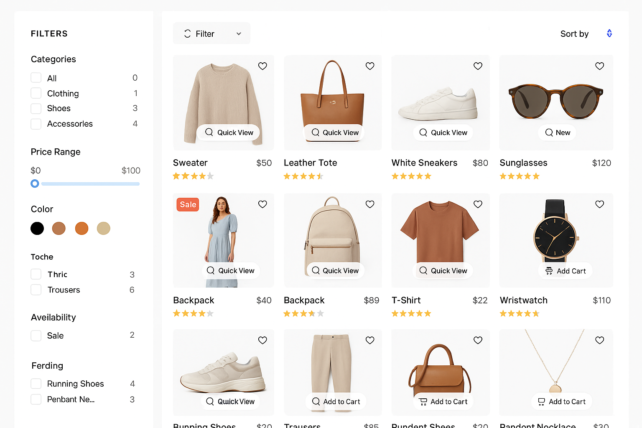Add the Pendant Necklace to Cart
Viewport: 642px width, 428px height.
coord(561,401)
